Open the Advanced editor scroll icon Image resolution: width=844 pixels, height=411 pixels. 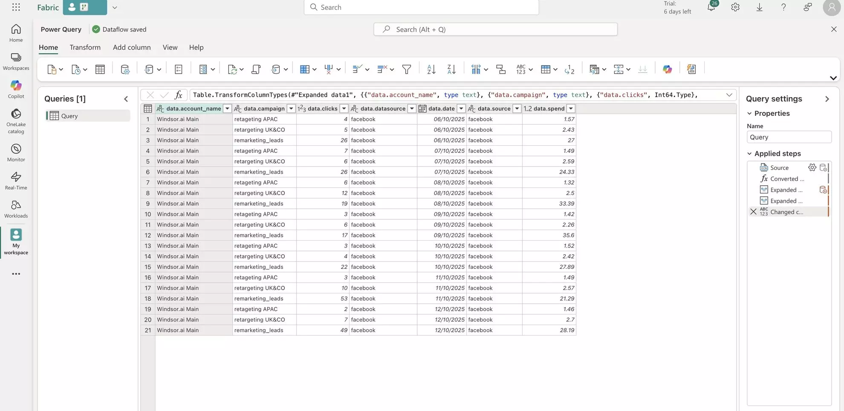(256, 69)
